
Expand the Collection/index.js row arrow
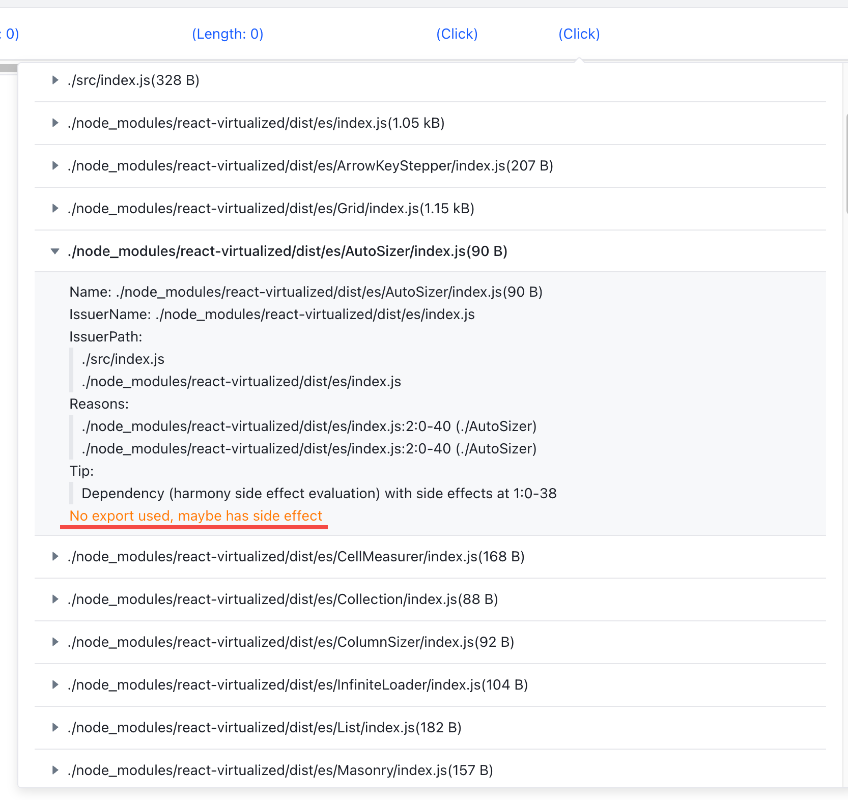pyautogui.click(x=55, y=599)
